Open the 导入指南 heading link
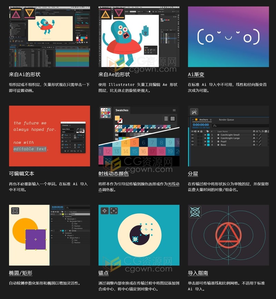The width and height of the screenshot is (276, 299). (x=198, y=273)
